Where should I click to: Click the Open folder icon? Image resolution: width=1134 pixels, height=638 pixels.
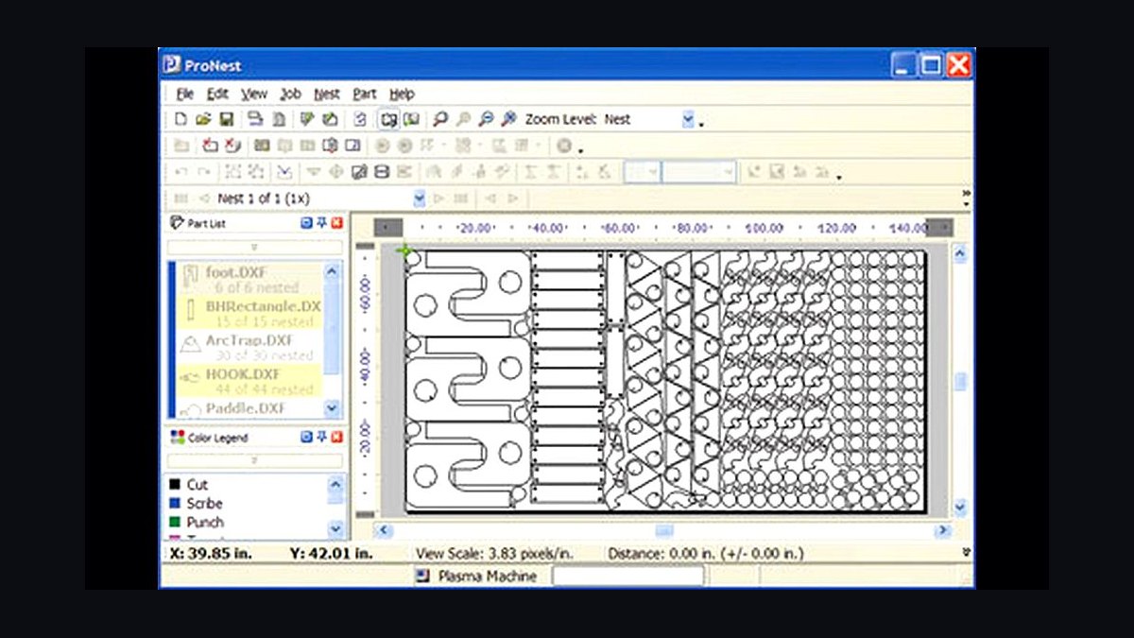[x=203, y=119]
